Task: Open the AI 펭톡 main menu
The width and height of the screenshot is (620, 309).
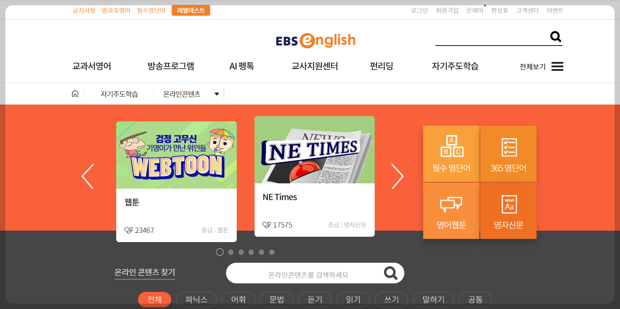Action: pyautogui.click(x=242, y=66)
